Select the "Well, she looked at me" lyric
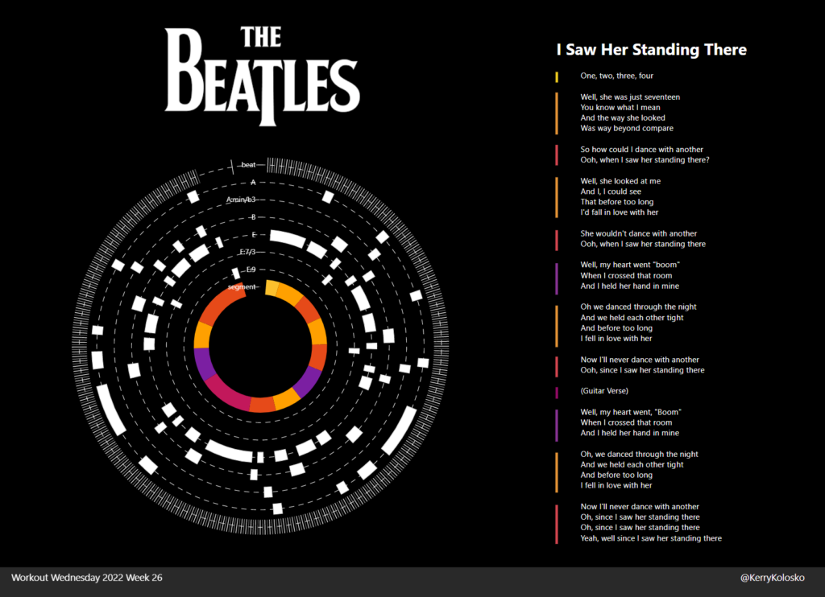The image size is (825, 597). click(x=620, y=181)
